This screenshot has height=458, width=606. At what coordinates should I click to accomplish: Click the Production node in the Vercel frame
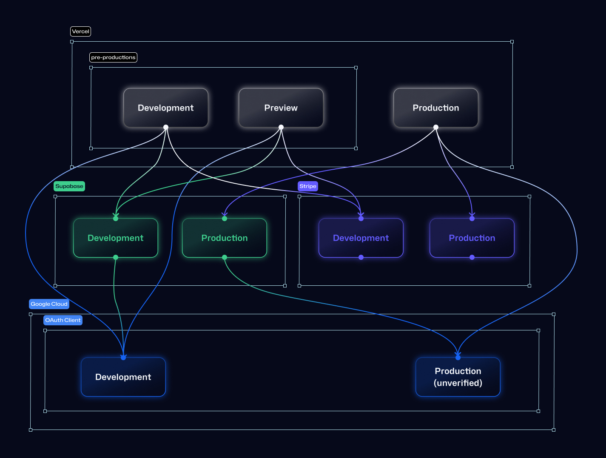click(x=435, y=108)
